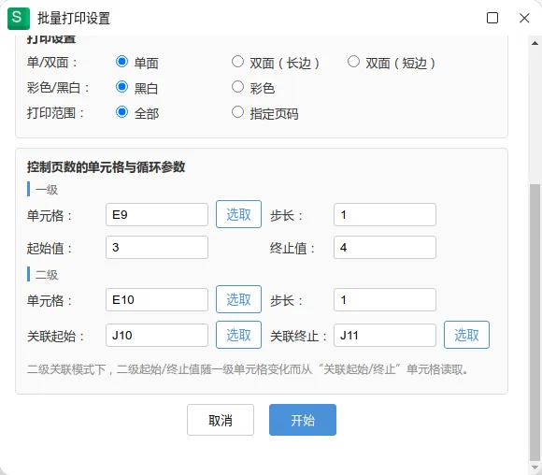Click 选取 beside 关联起始 J10 field
This screenshot has height=475, width=542.
tap(238, 335)
